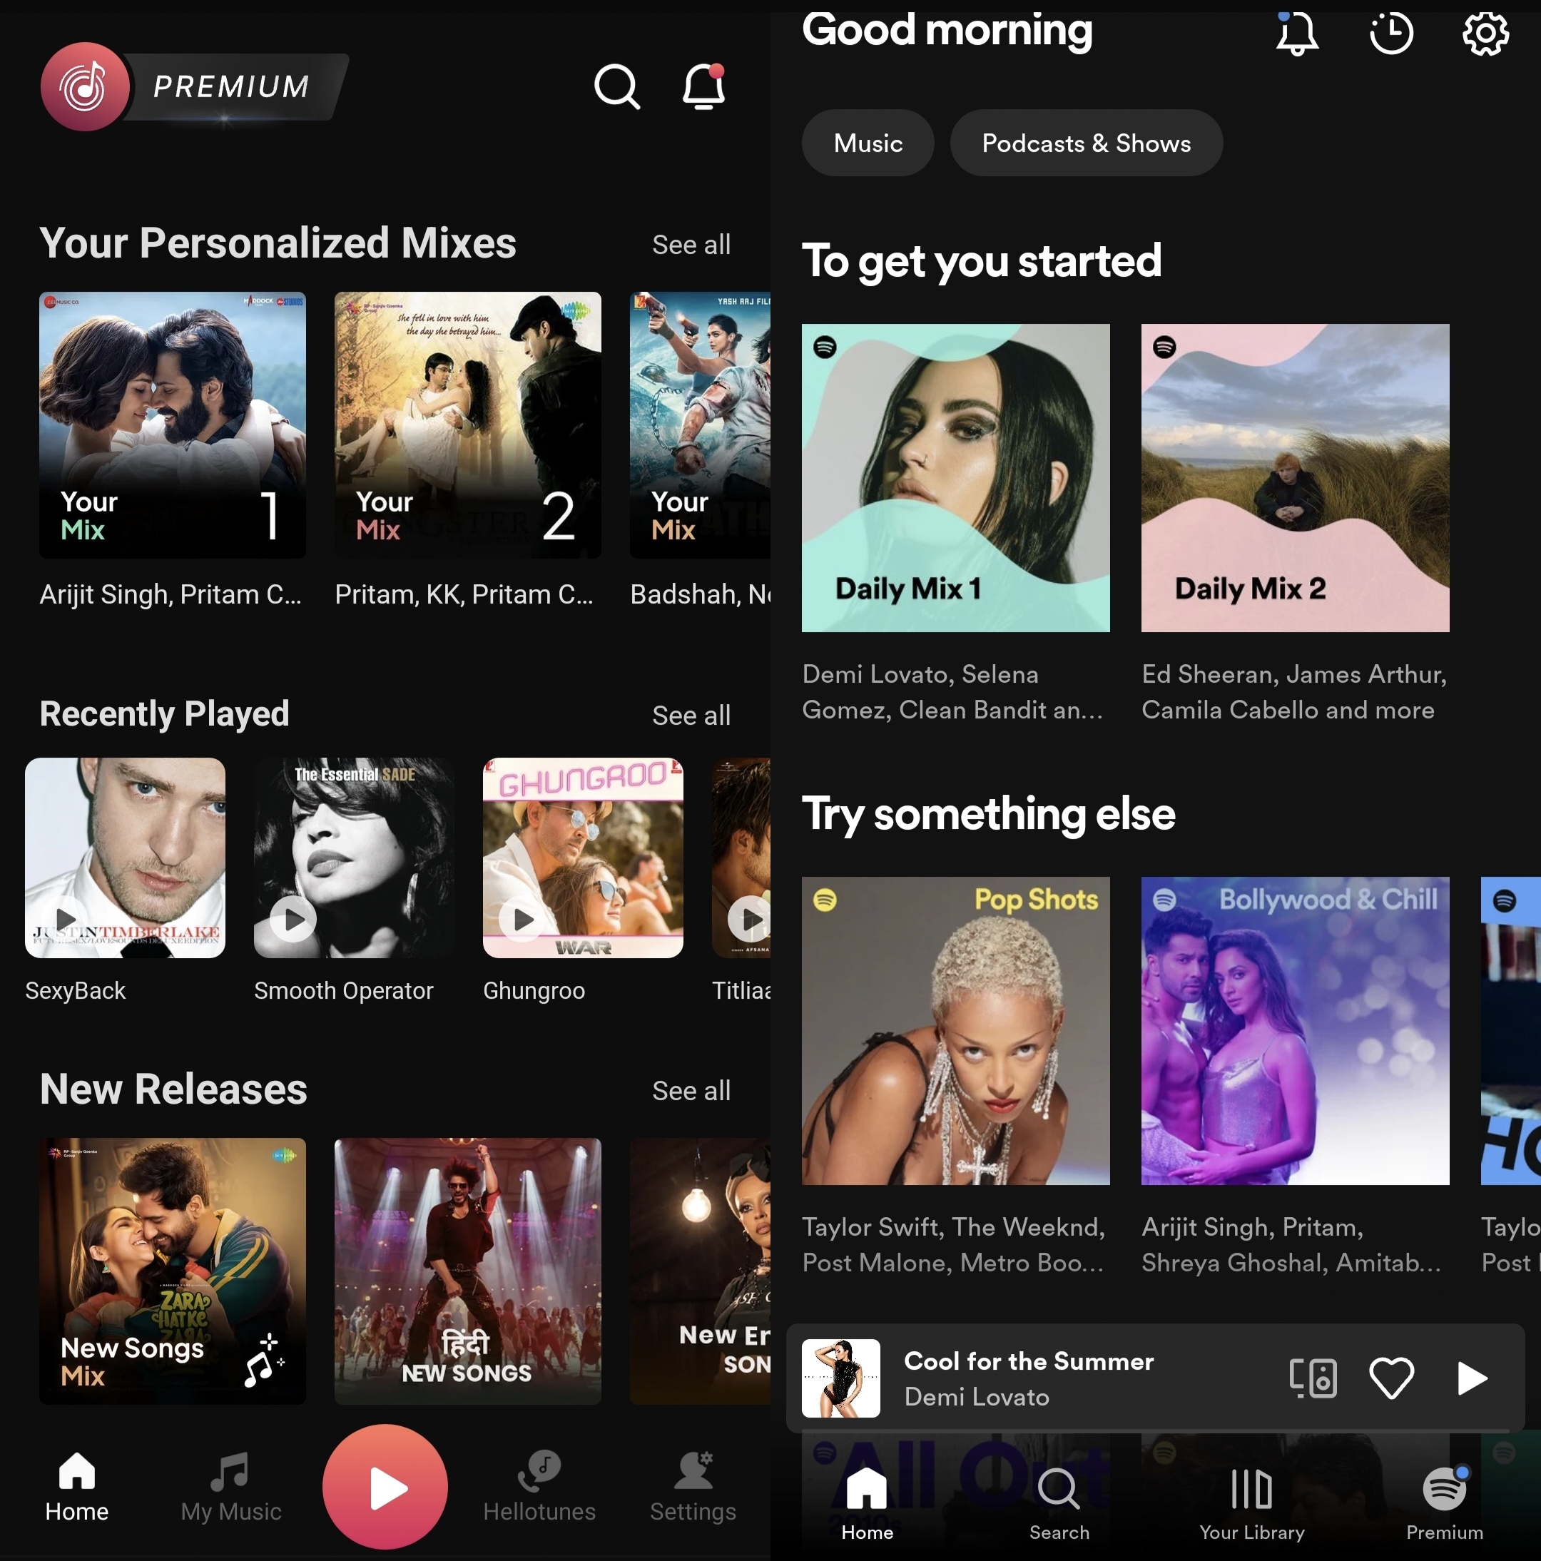Expand See all for Recently Played

pos(691,715)
